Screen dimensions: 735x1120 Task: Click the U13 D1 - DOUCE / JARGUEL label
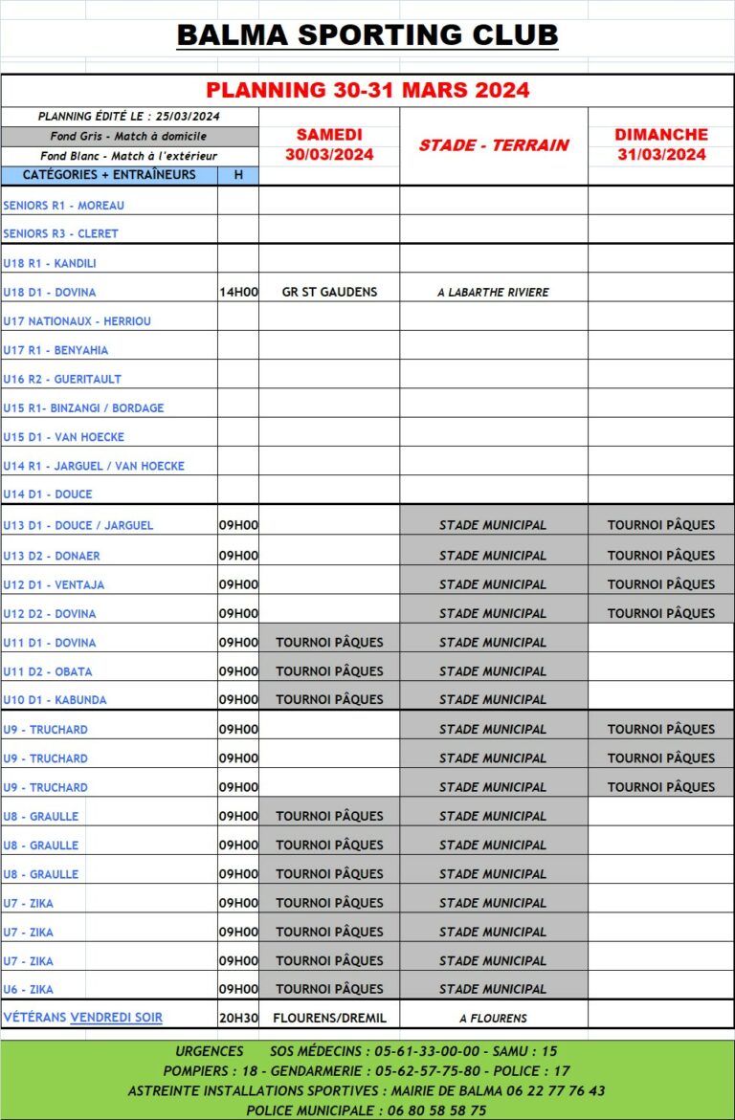coord(78,525)
